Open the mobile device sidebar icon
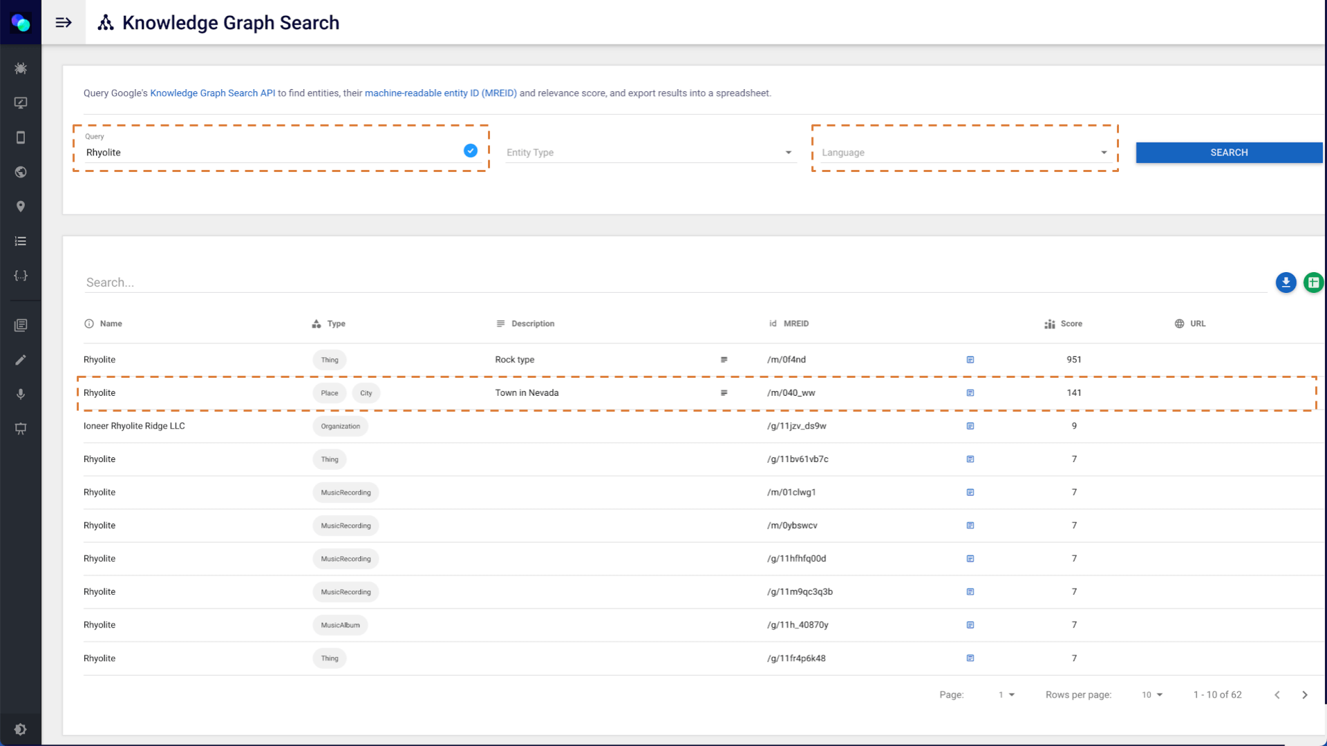The height and width of the screenshot is (746, 1327). (x=21, y=137)
